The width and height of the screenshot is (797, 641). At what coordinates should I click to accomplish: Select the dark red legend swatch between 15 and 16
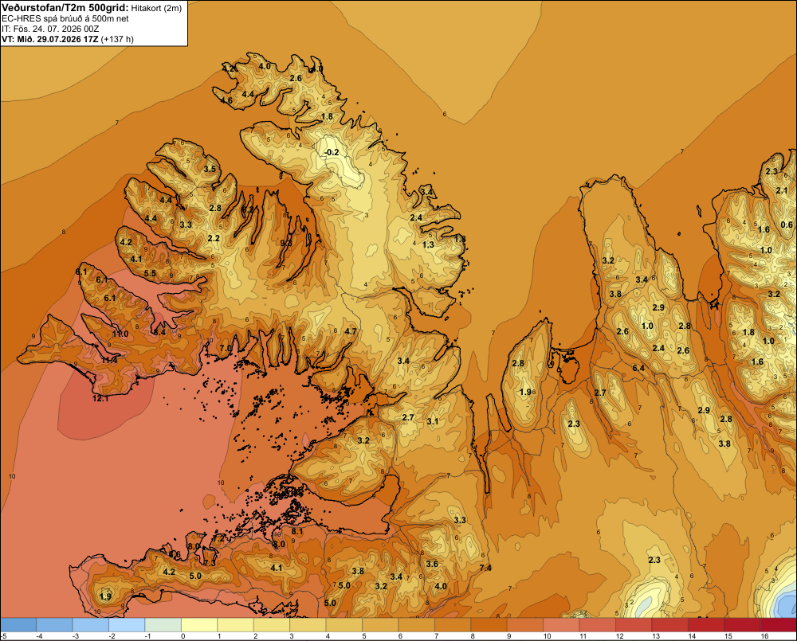coord(742,625)
